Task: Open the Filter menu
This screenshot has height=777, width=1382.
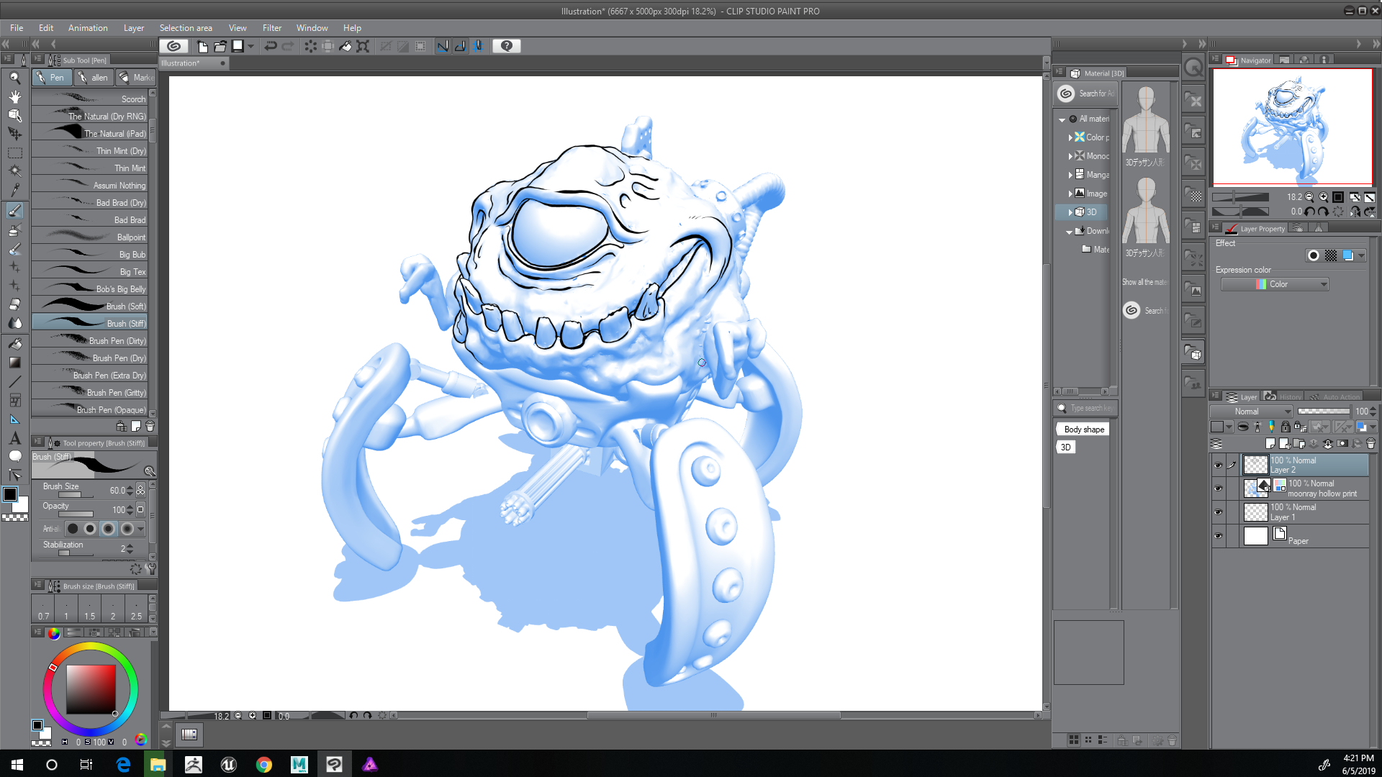Action: click(x=271, y=28)
